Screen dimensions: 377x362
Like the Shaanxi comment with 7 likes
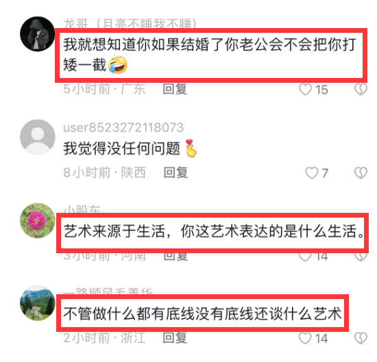click(312, 173)
